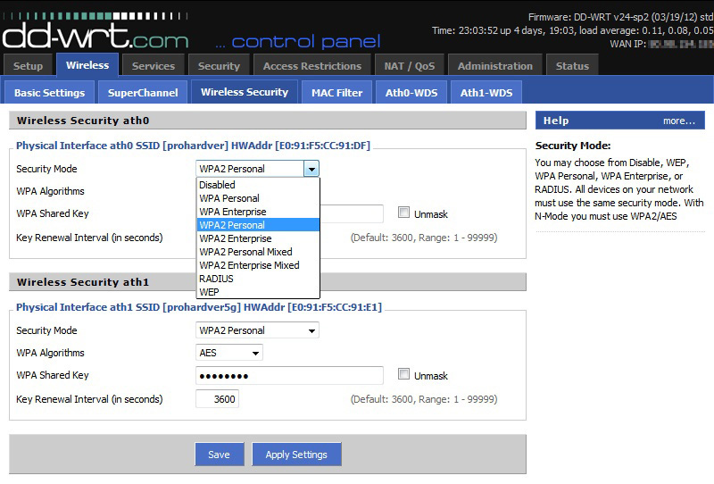Select highlighted WPA2 Personal option

258,225
